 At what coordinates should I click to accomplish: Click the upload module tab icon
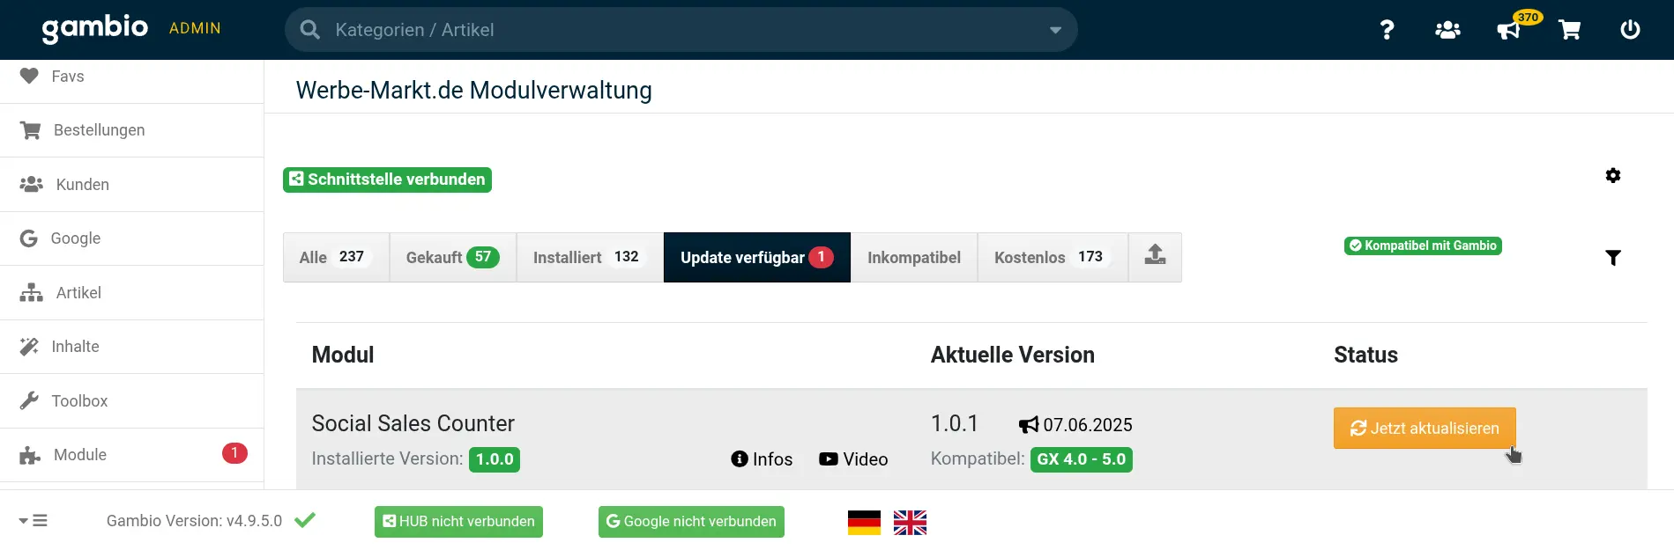click(1155, 257)
